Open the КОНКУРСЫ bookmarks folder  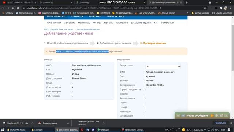point(103,13)
